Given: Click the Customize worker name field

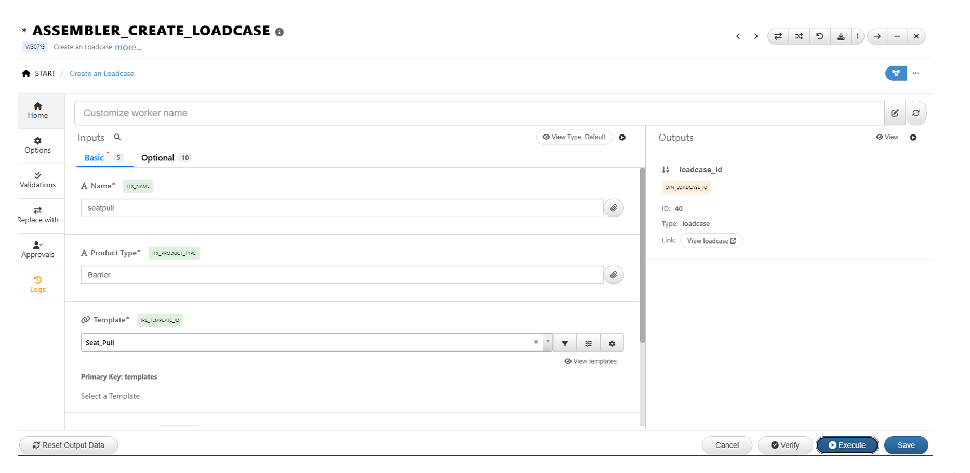Looking at the screenshot, I should pos(478,113).
